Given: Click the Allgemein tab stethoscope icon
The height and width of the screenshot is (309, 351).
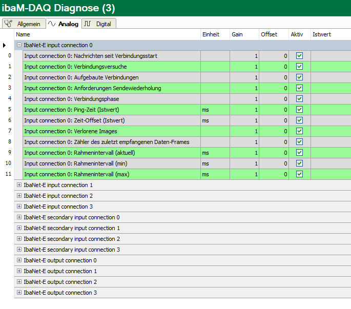Looking at the screenshot, I should pyautogui.click(x=8, y=24).
